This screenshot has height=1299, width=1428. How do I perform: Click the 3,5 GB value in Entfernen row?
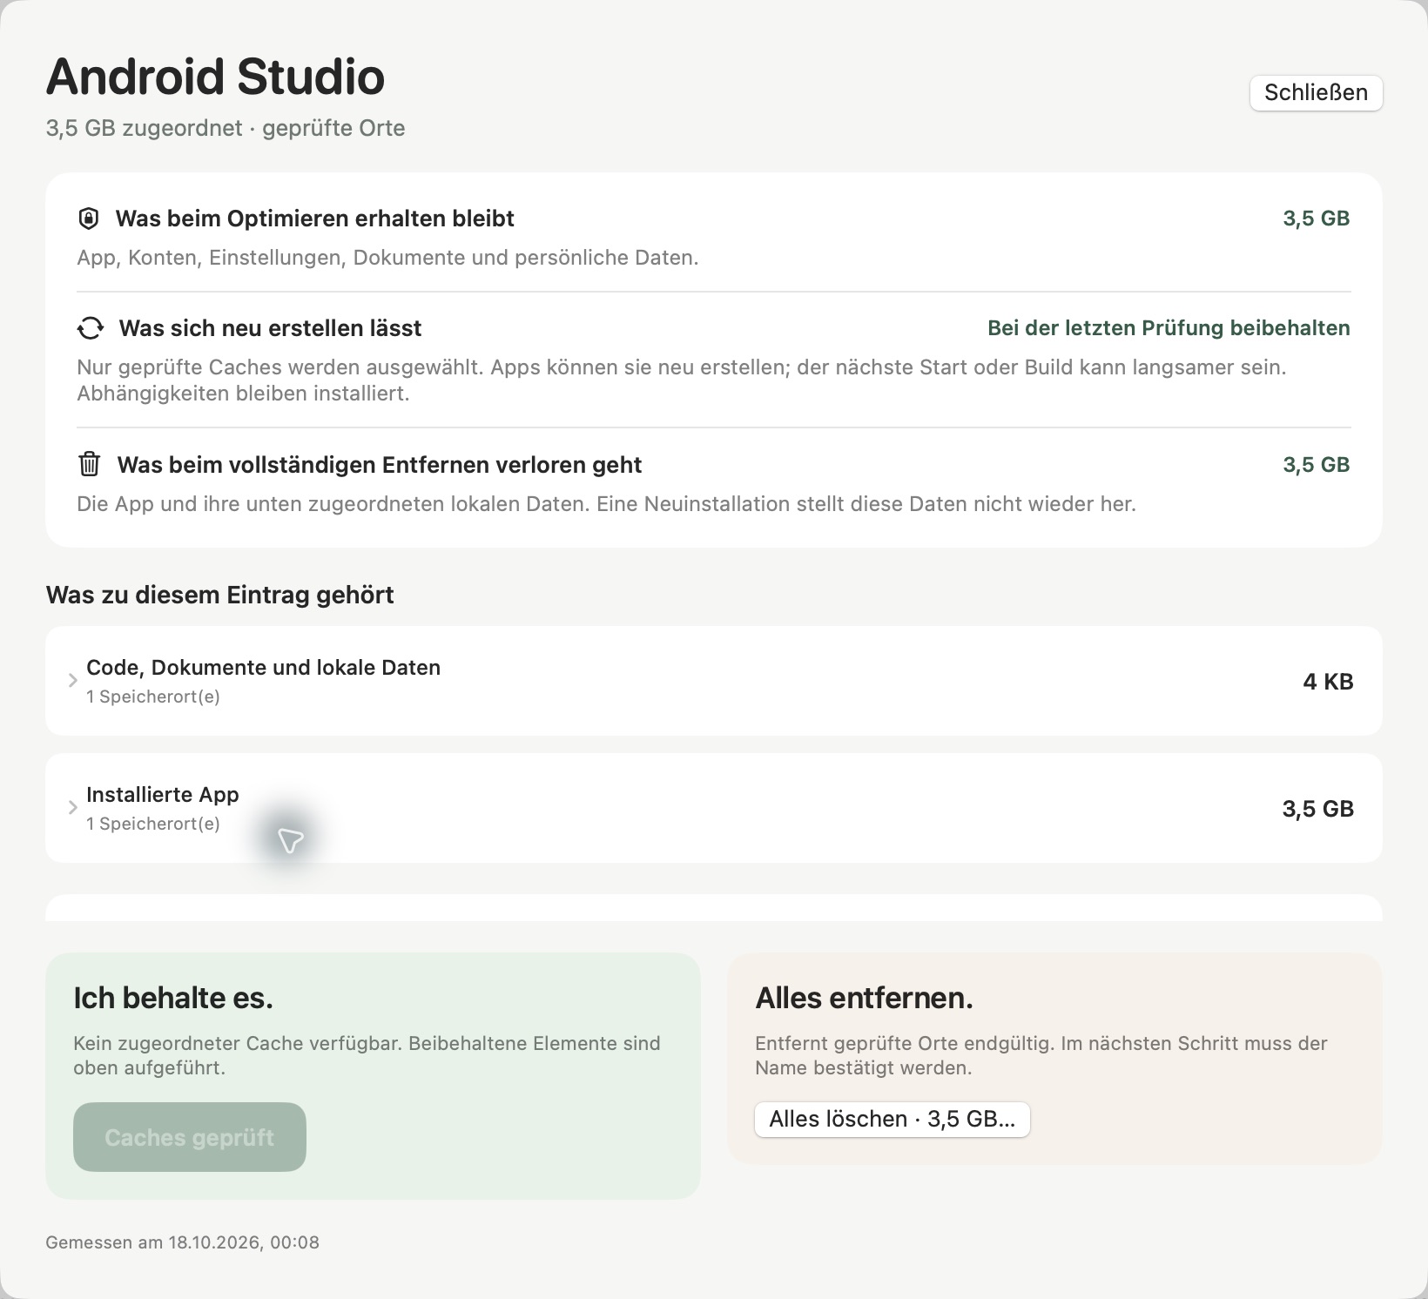point(1316,465)
